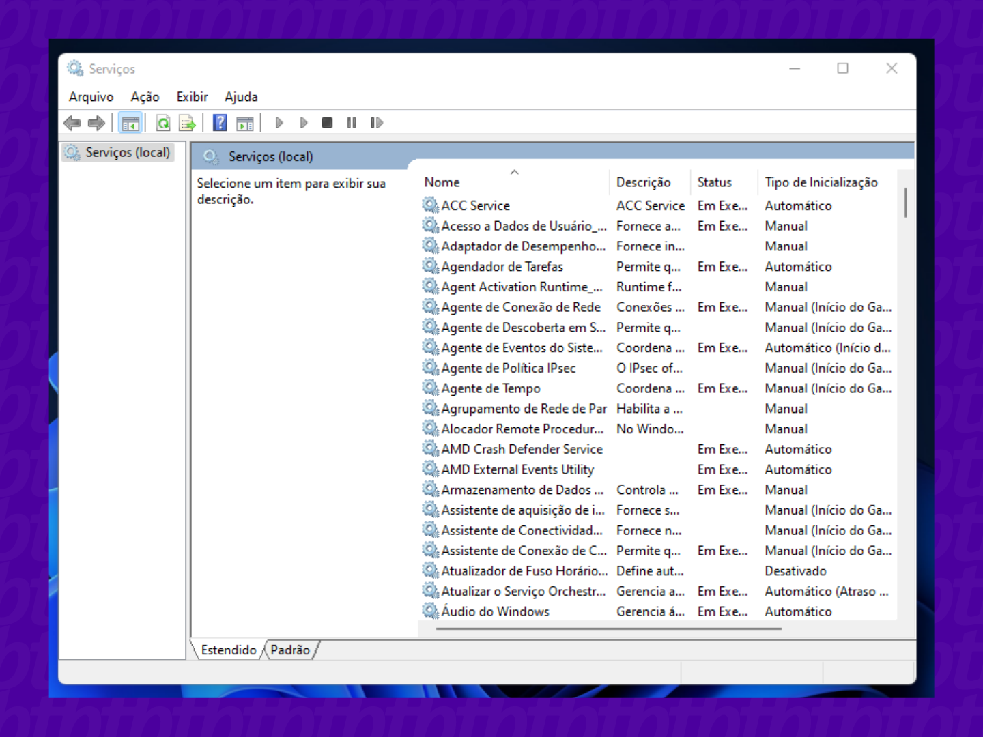Select Agent Activation Runtime service
Viewport: 983px width, 737px height.
[x=522, y=287]
